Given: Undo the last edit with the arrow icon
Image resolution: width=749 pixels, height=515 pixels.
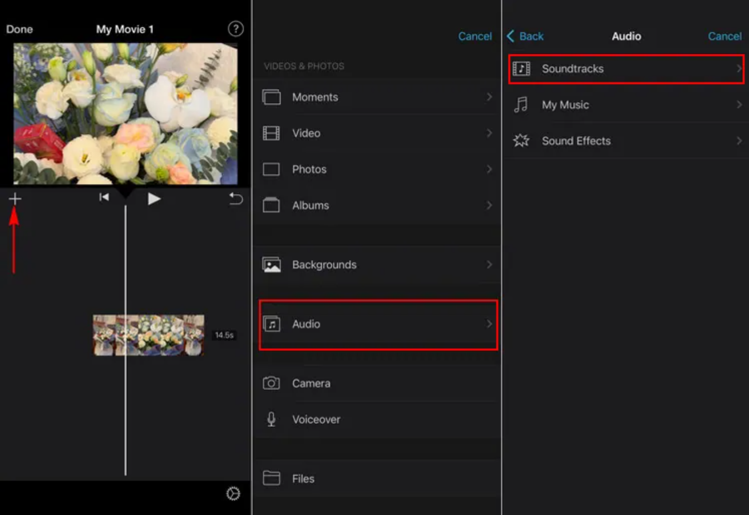Looking at the screenshot, I should [x=235, y=199].
